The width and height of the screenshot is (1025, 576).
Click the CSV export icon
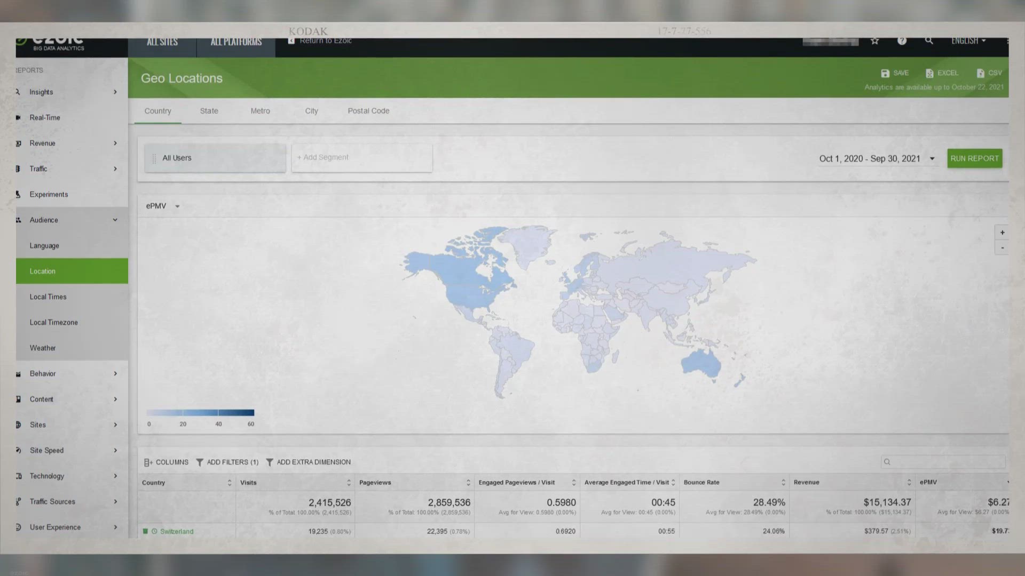point(989,73)
